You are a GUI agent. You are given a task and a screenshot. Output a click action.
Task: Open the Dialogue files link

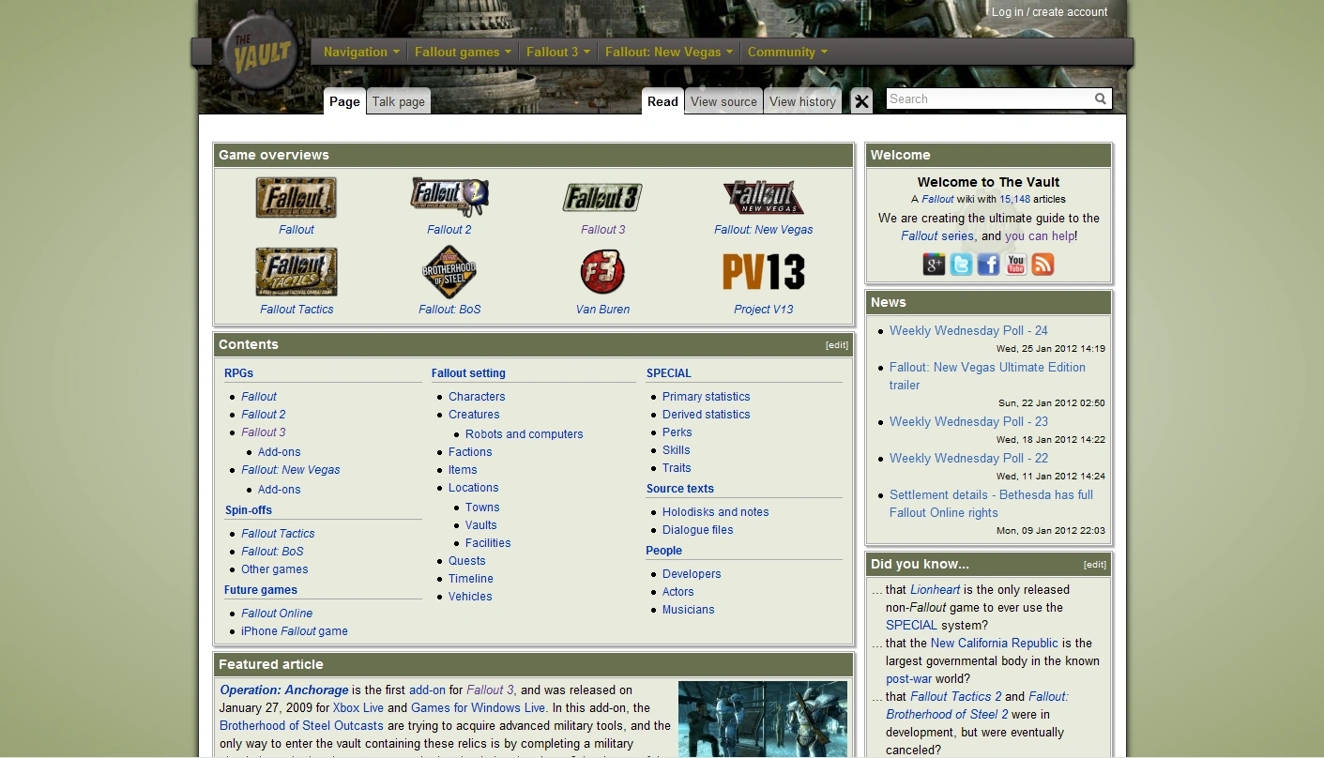tap(698, 530)
